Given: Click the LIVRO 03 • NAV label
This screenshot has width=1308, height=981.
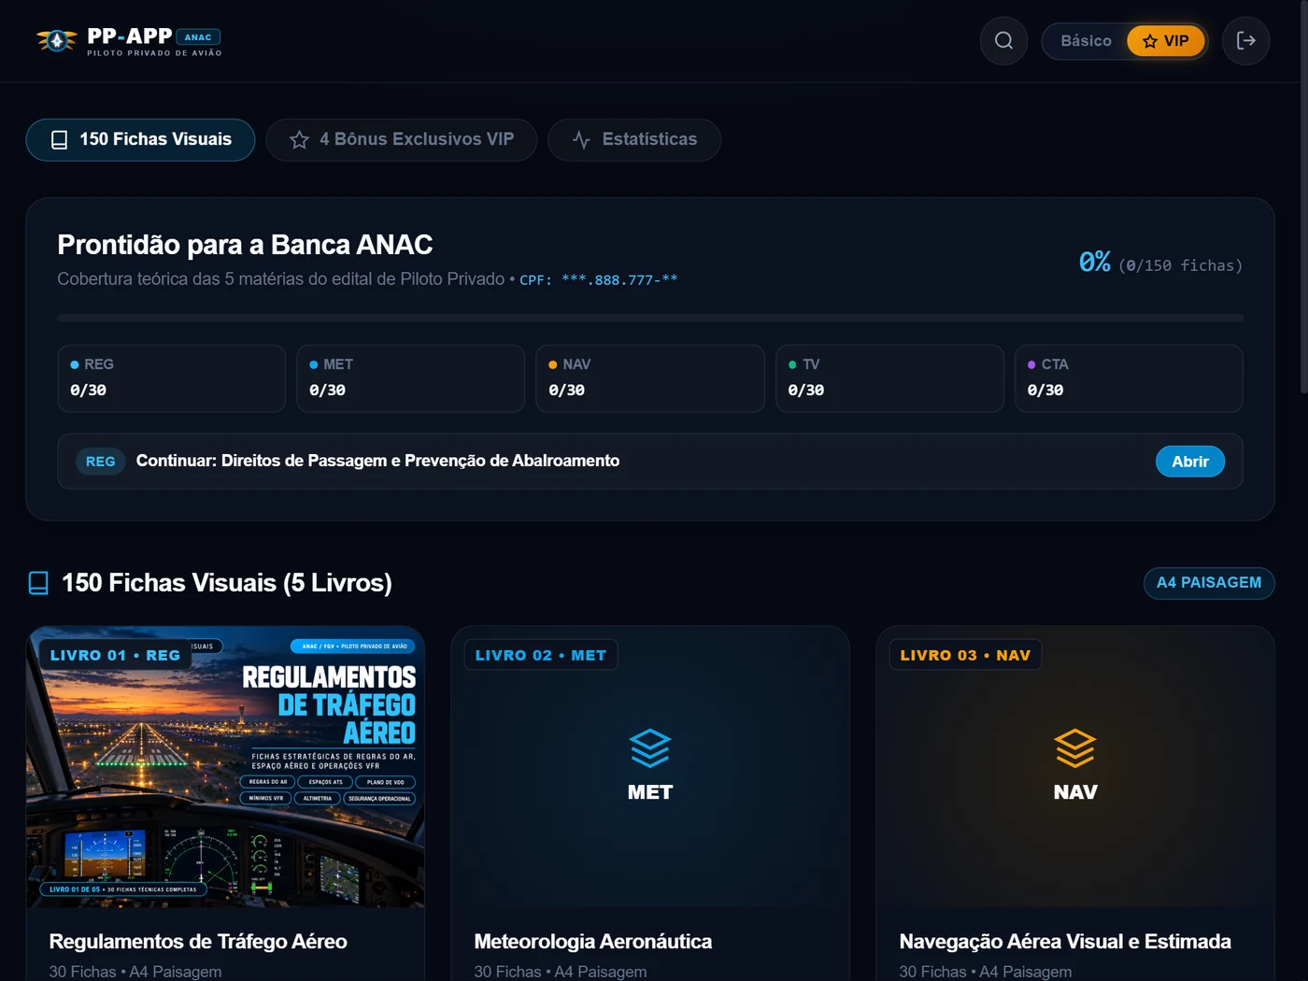Looking at the screenshot, I should click(x=965, y=656).
